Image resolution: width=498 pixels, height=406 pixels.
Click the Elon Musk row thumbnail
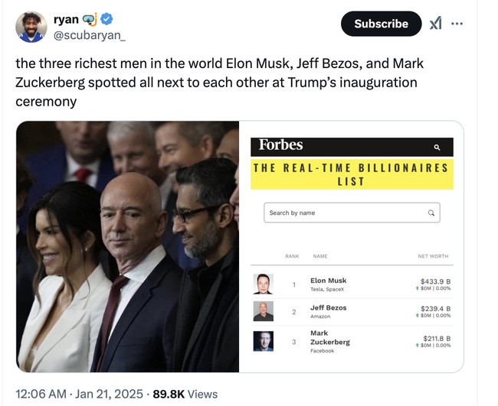tap(263, 284)
